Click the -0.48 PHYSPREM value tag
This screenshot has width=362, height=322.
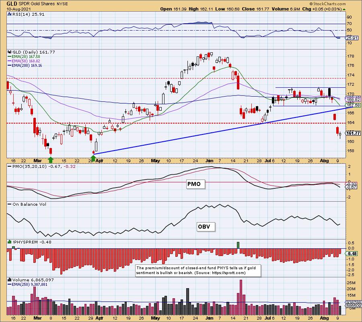point(352,254)
